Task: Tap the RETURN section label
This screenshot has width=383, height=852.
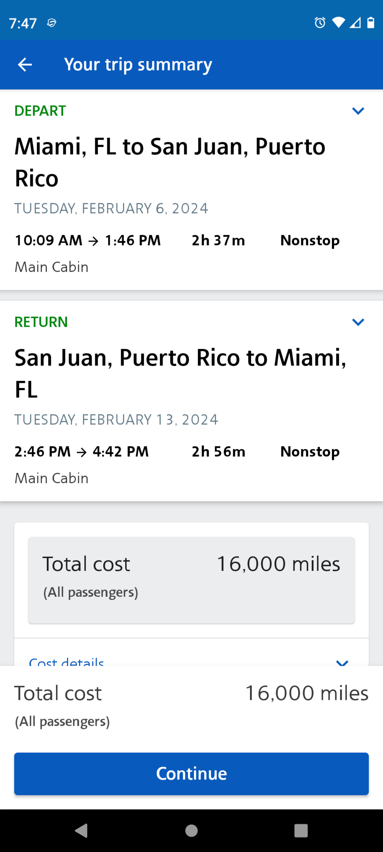Action: [41, 322]
